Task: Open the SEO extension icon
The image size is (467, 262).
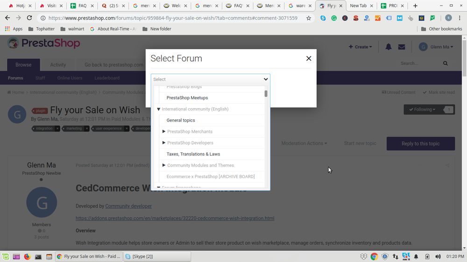Action: (x=356, y=18)
